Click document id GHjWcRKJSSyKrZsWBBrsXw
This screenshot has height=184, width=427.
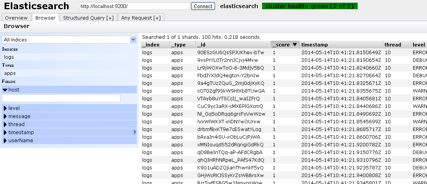(x=230, y=175)
